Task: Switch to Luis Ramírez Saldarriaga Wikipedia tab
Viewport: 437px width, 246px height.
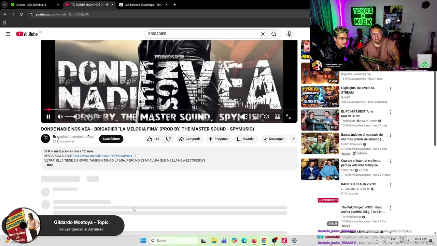Action: coord(143,5)
